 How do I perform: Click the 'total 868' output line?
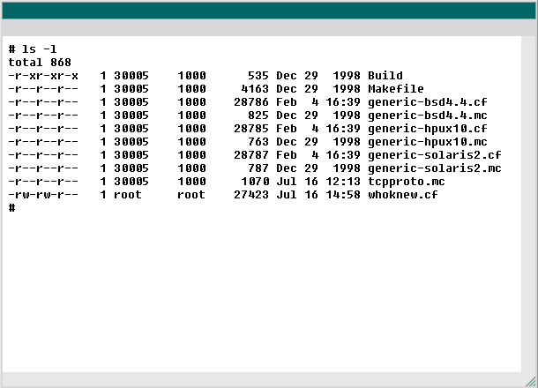pos(40,63)
